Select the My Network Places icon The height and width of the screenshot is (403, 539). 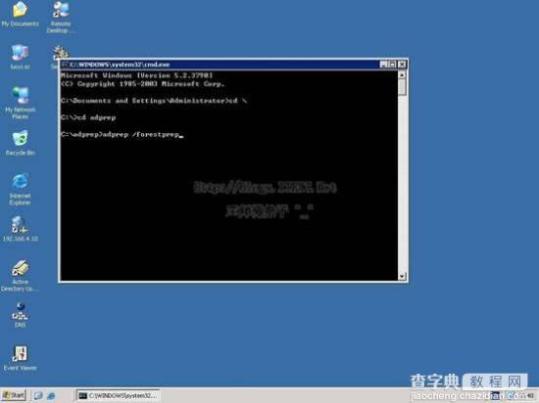20,103
